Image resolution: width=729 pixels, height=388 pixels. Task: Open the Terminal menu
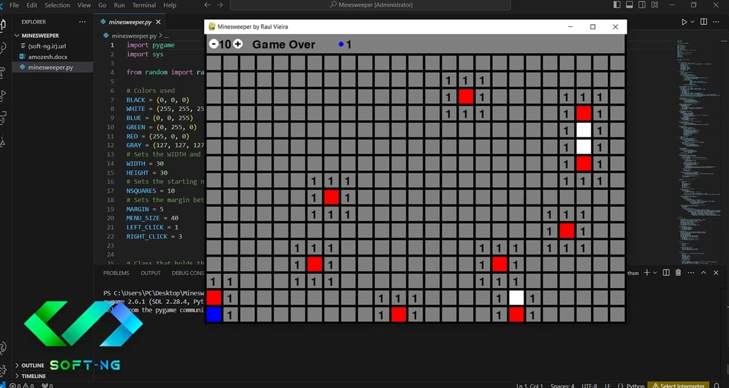point(144,5)
